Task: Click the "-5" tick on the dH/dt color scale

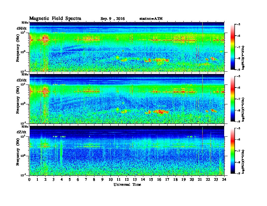Action: click(x=239, y=25)
